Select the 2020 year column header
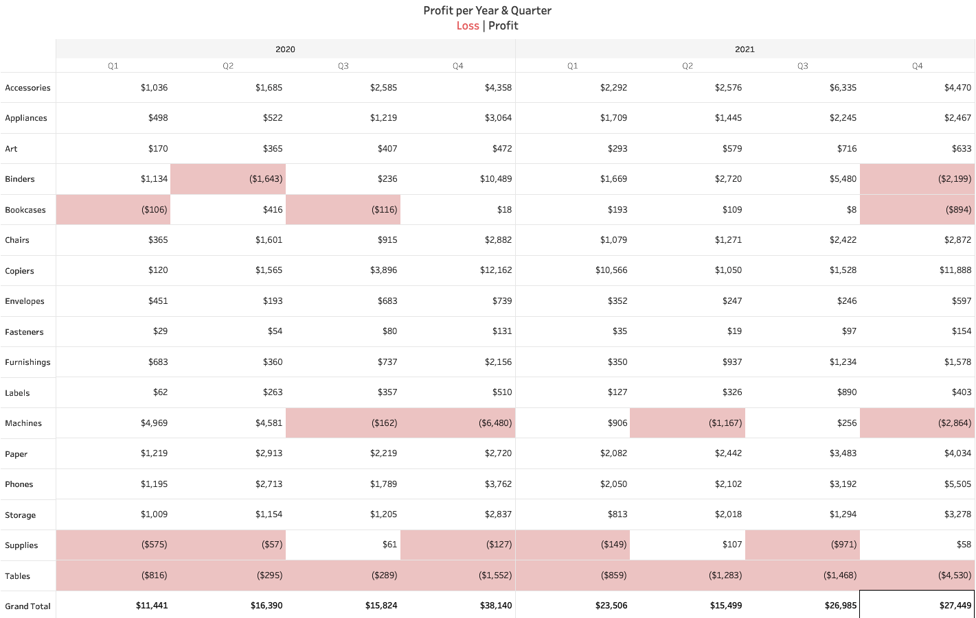This screenshot has width=976, height=618. (285, 49)
